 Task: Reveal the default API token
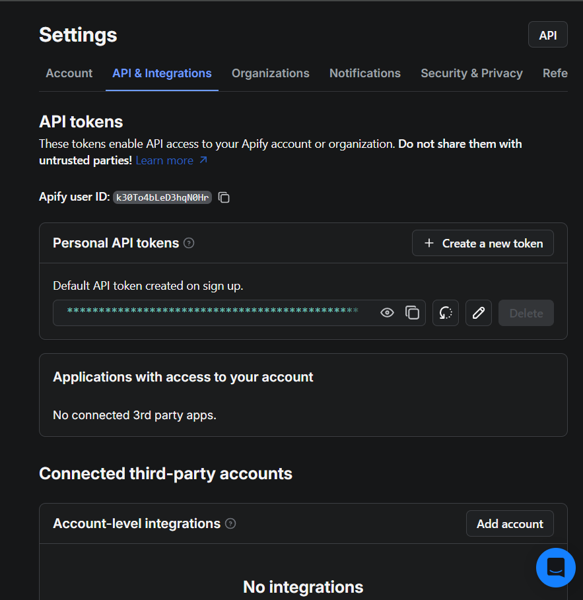click(x=387, y=313)
